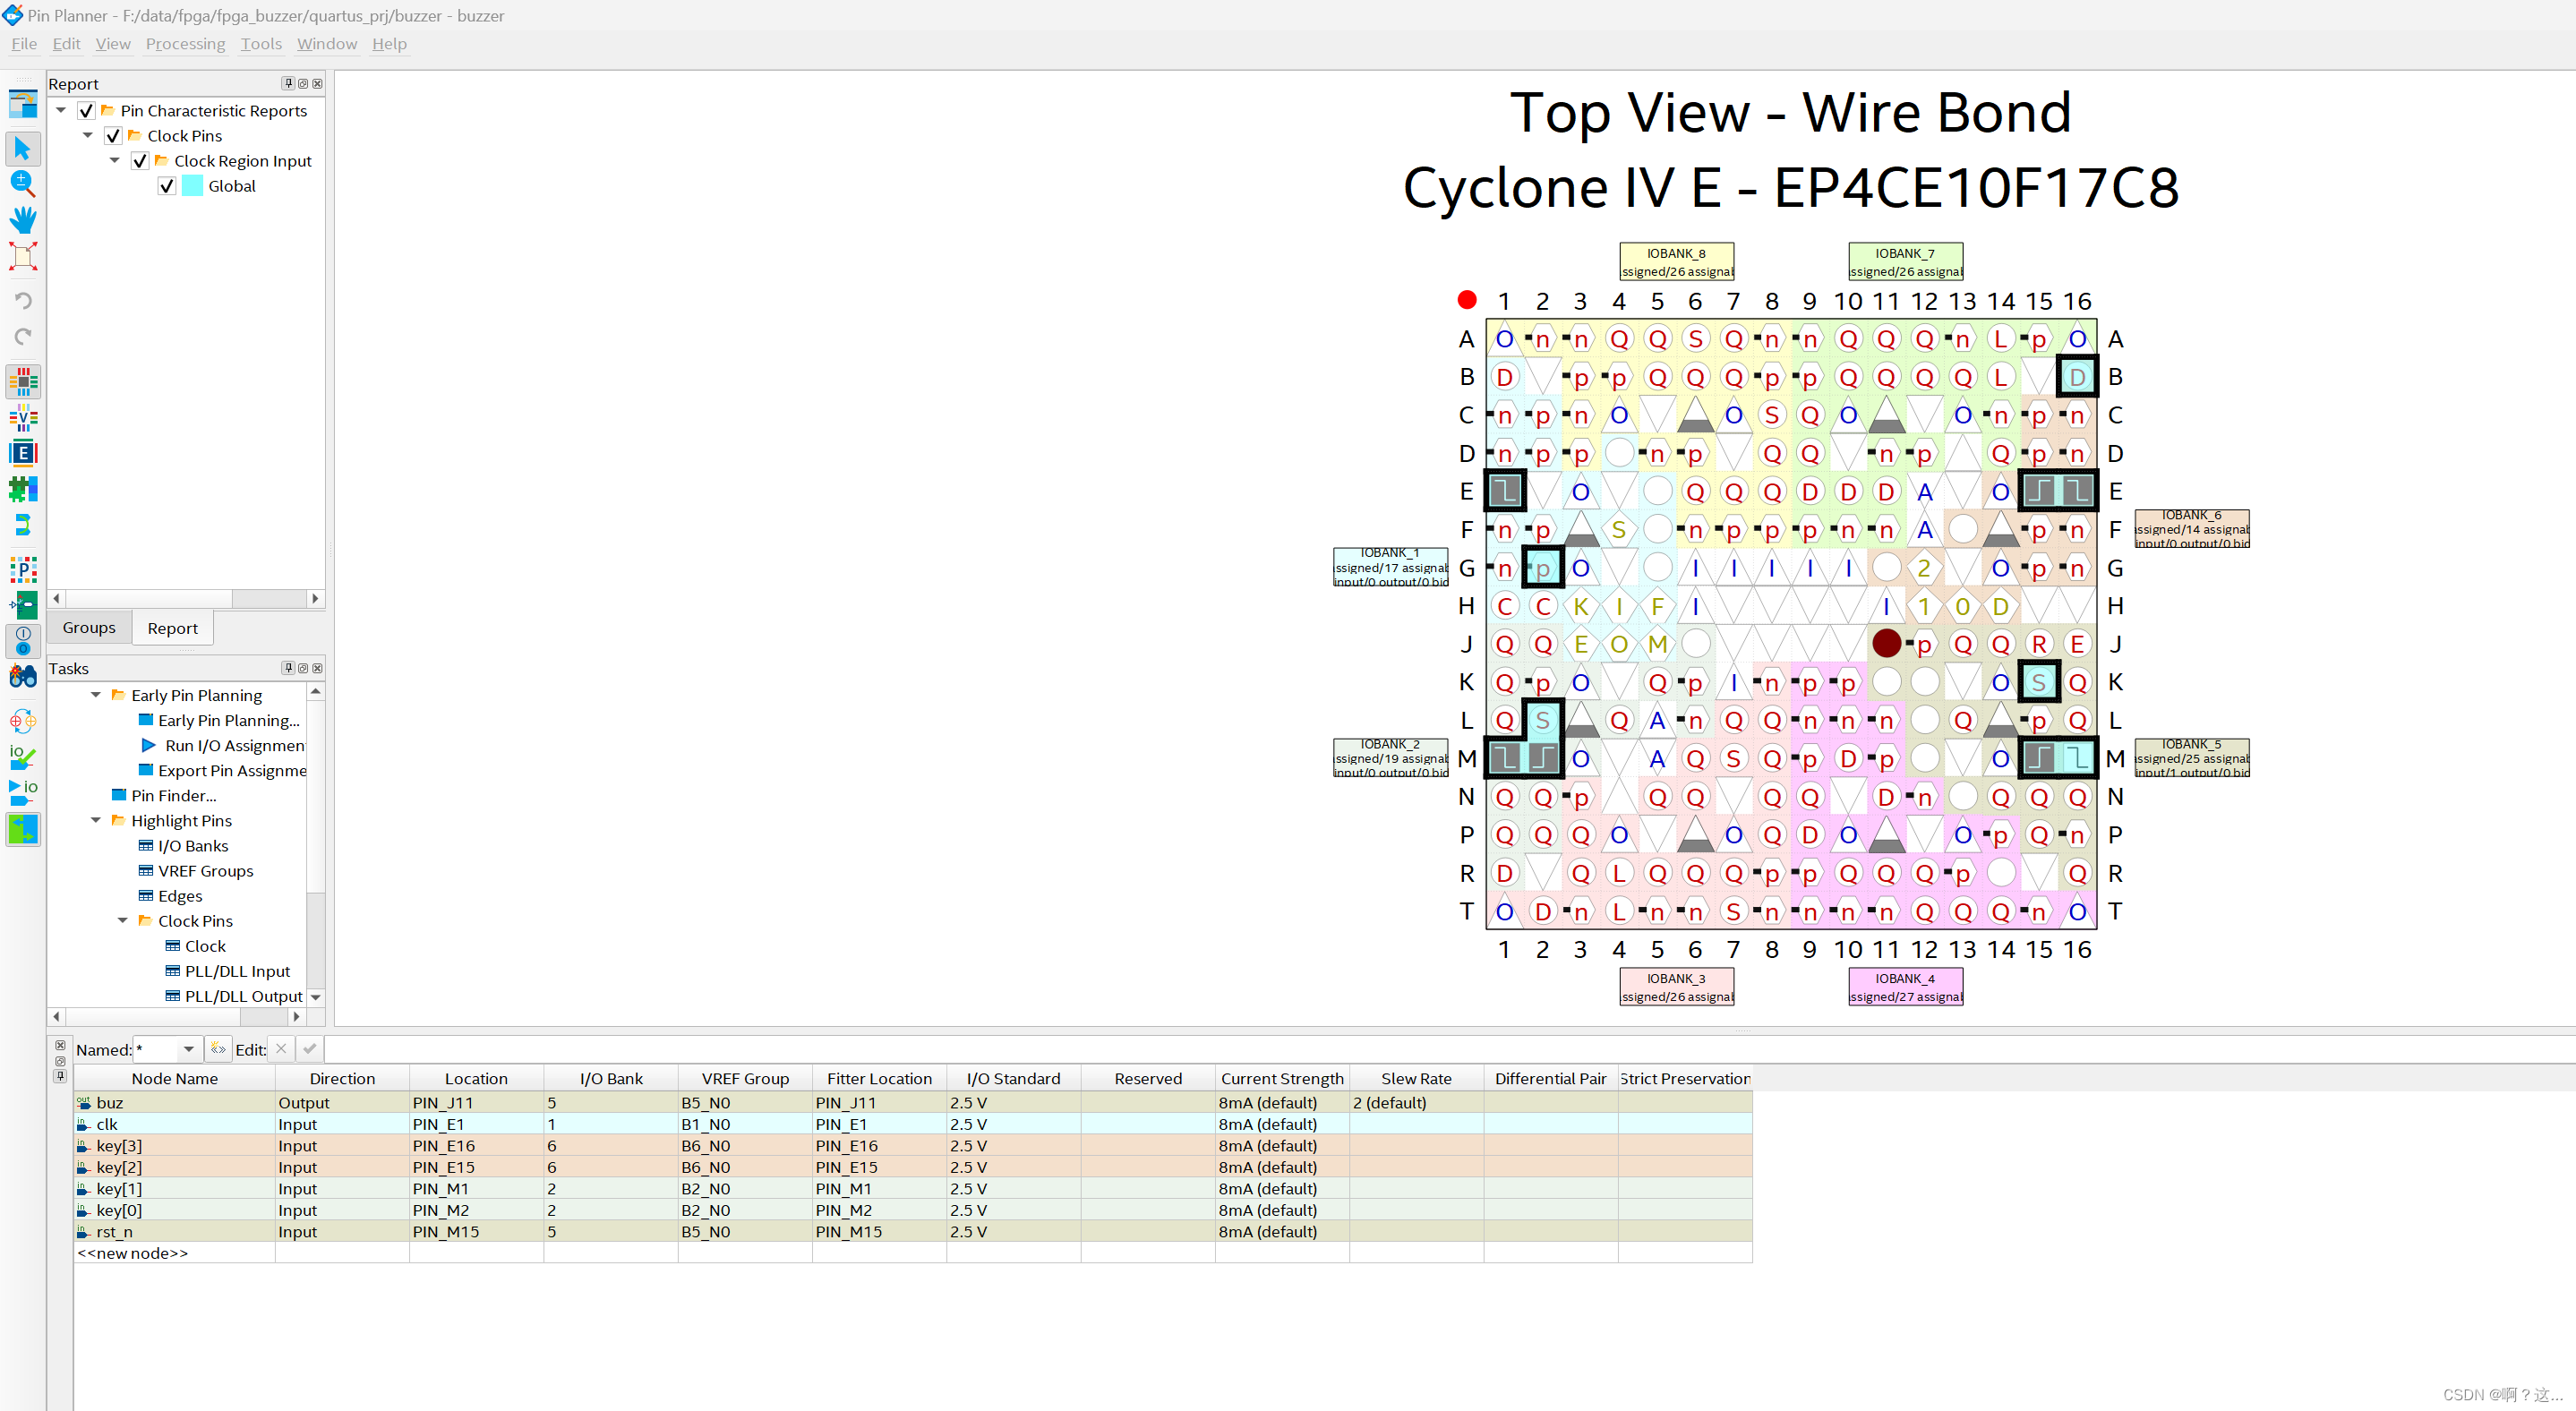Open the Window menu
Screen dimensions: 2576x1411
click(x=327, y=44)
